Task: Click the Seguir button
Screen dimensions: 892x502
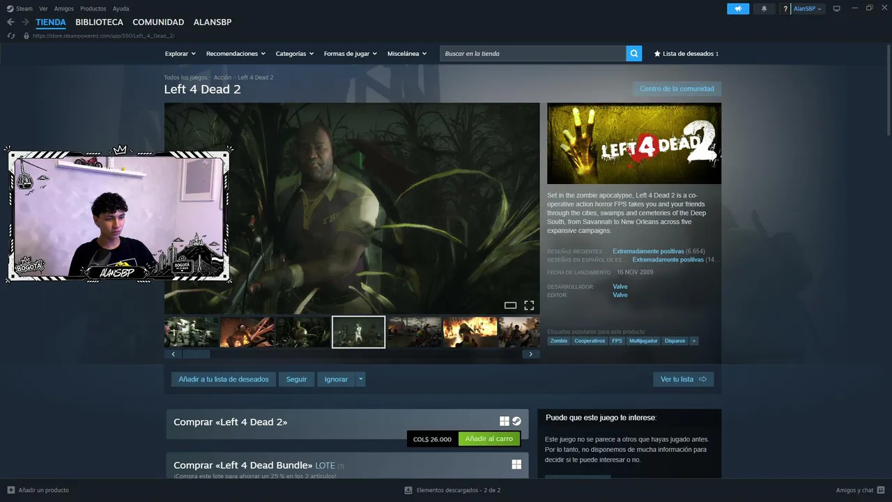Action: (x=296, y=379)
